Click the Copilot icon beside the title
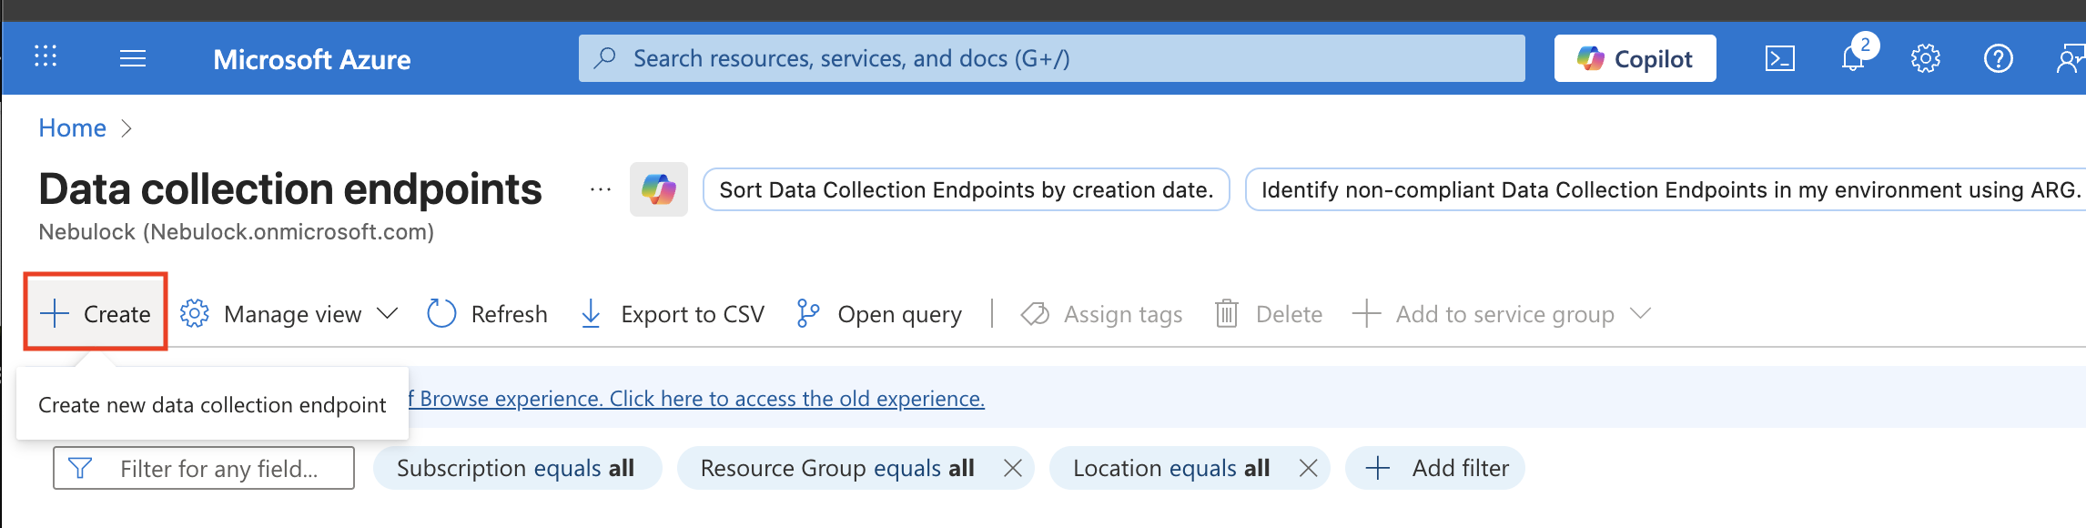This screenshot has width=2086, height=528. [658, 189]
